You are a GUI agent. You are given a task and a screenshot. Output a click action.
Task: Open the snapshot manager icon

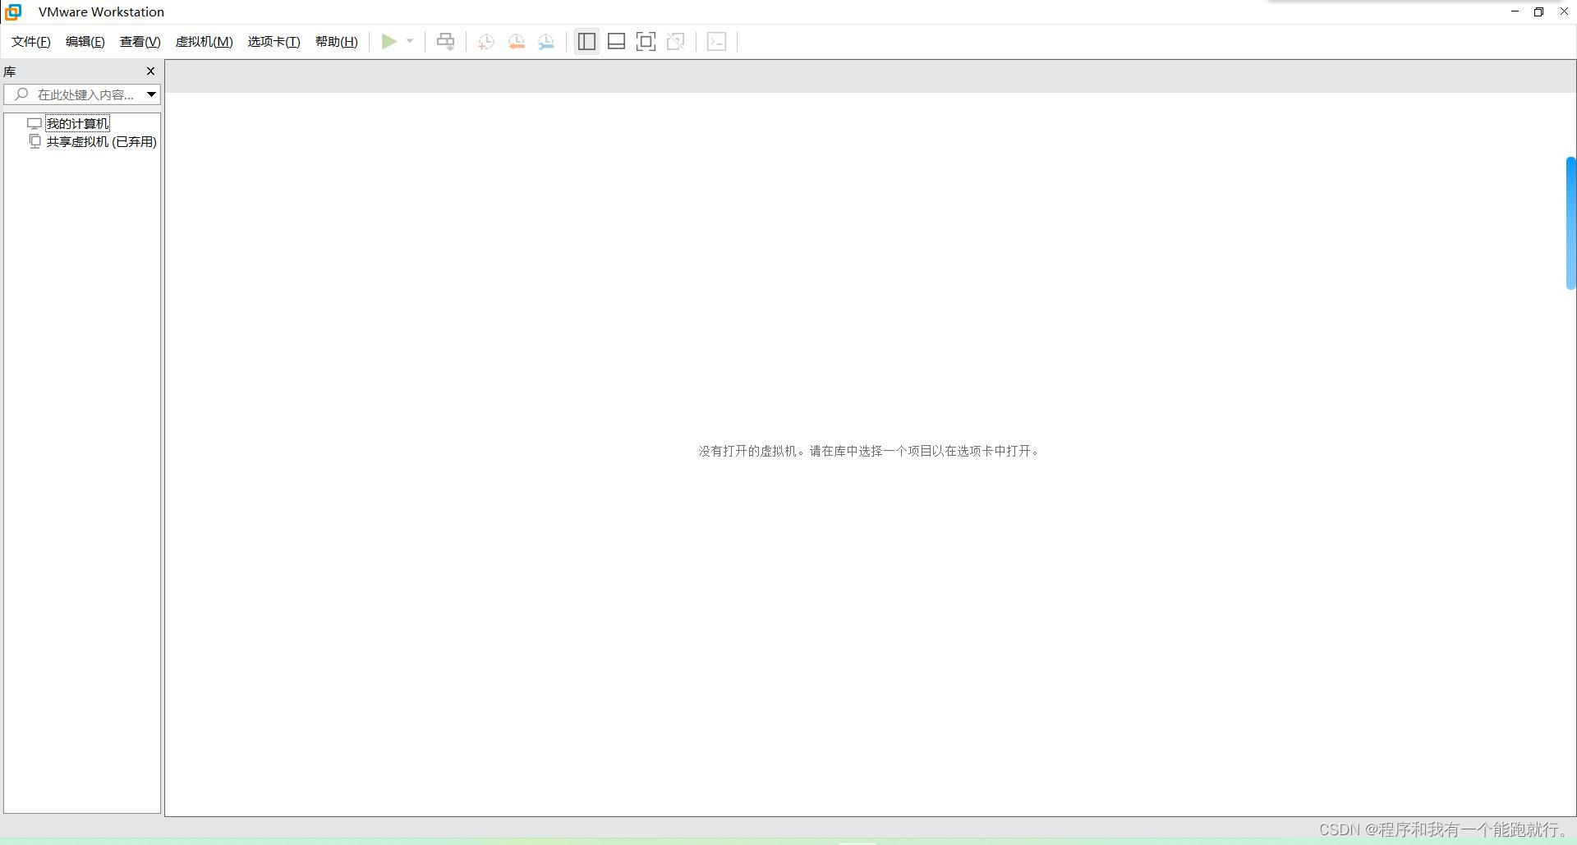click(546, 42)
